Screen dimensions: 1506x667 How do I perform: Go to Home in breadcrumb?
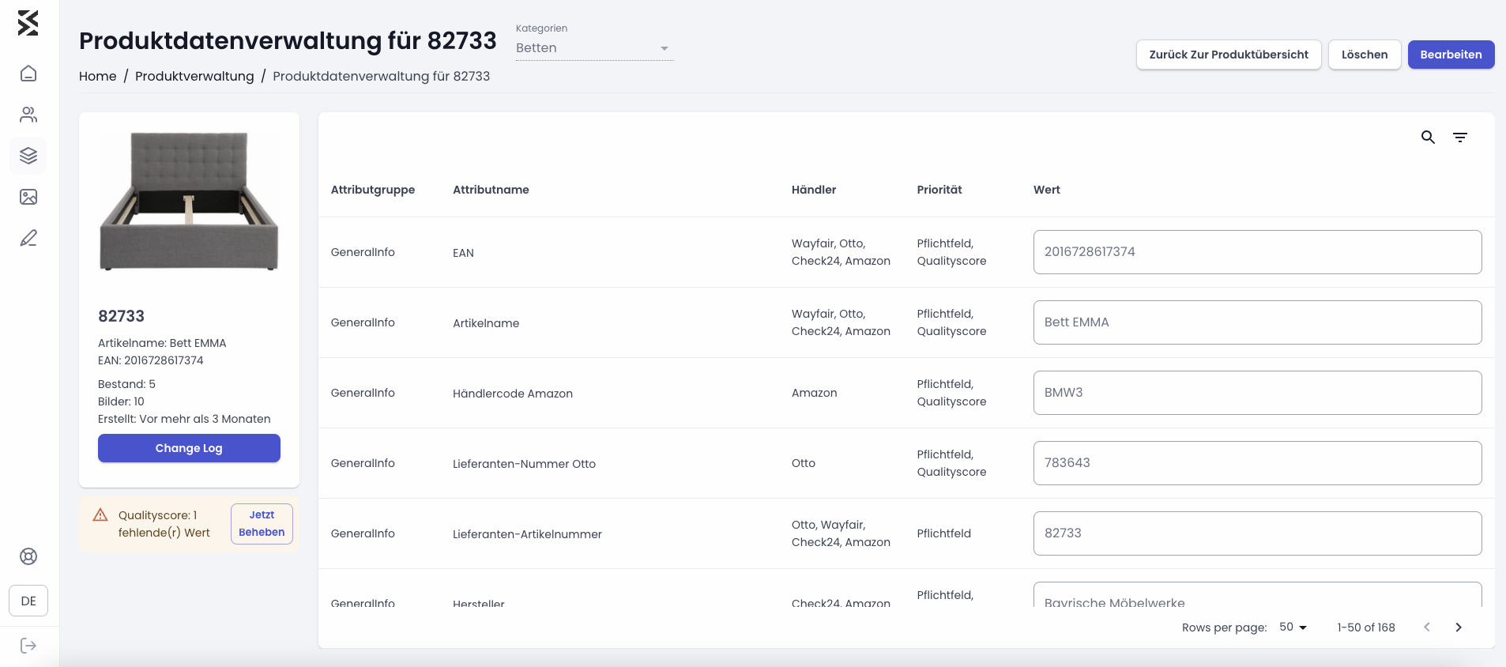[98, 76]
